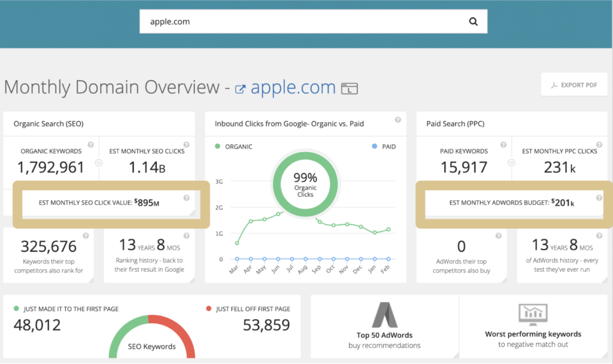Click the Aug label on chart axis
Viewport: 613px width, 364px height.
point(302,269)
